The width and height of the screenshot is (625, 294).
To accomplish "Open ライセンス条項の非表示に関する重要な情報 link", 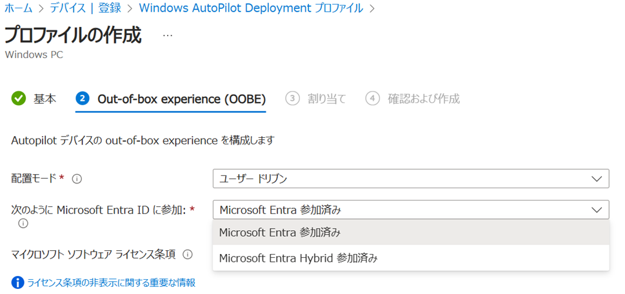I will (111, 283).
